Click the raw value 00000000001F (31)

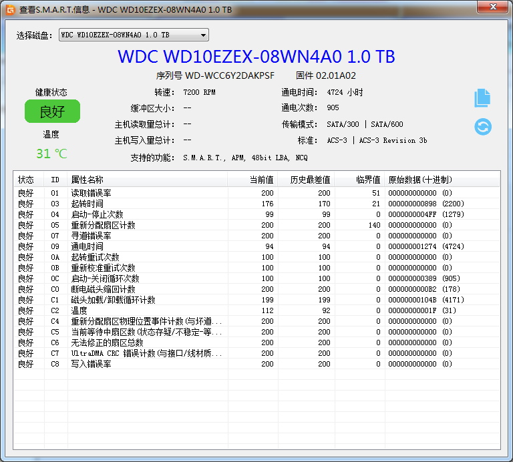(422, 310)
